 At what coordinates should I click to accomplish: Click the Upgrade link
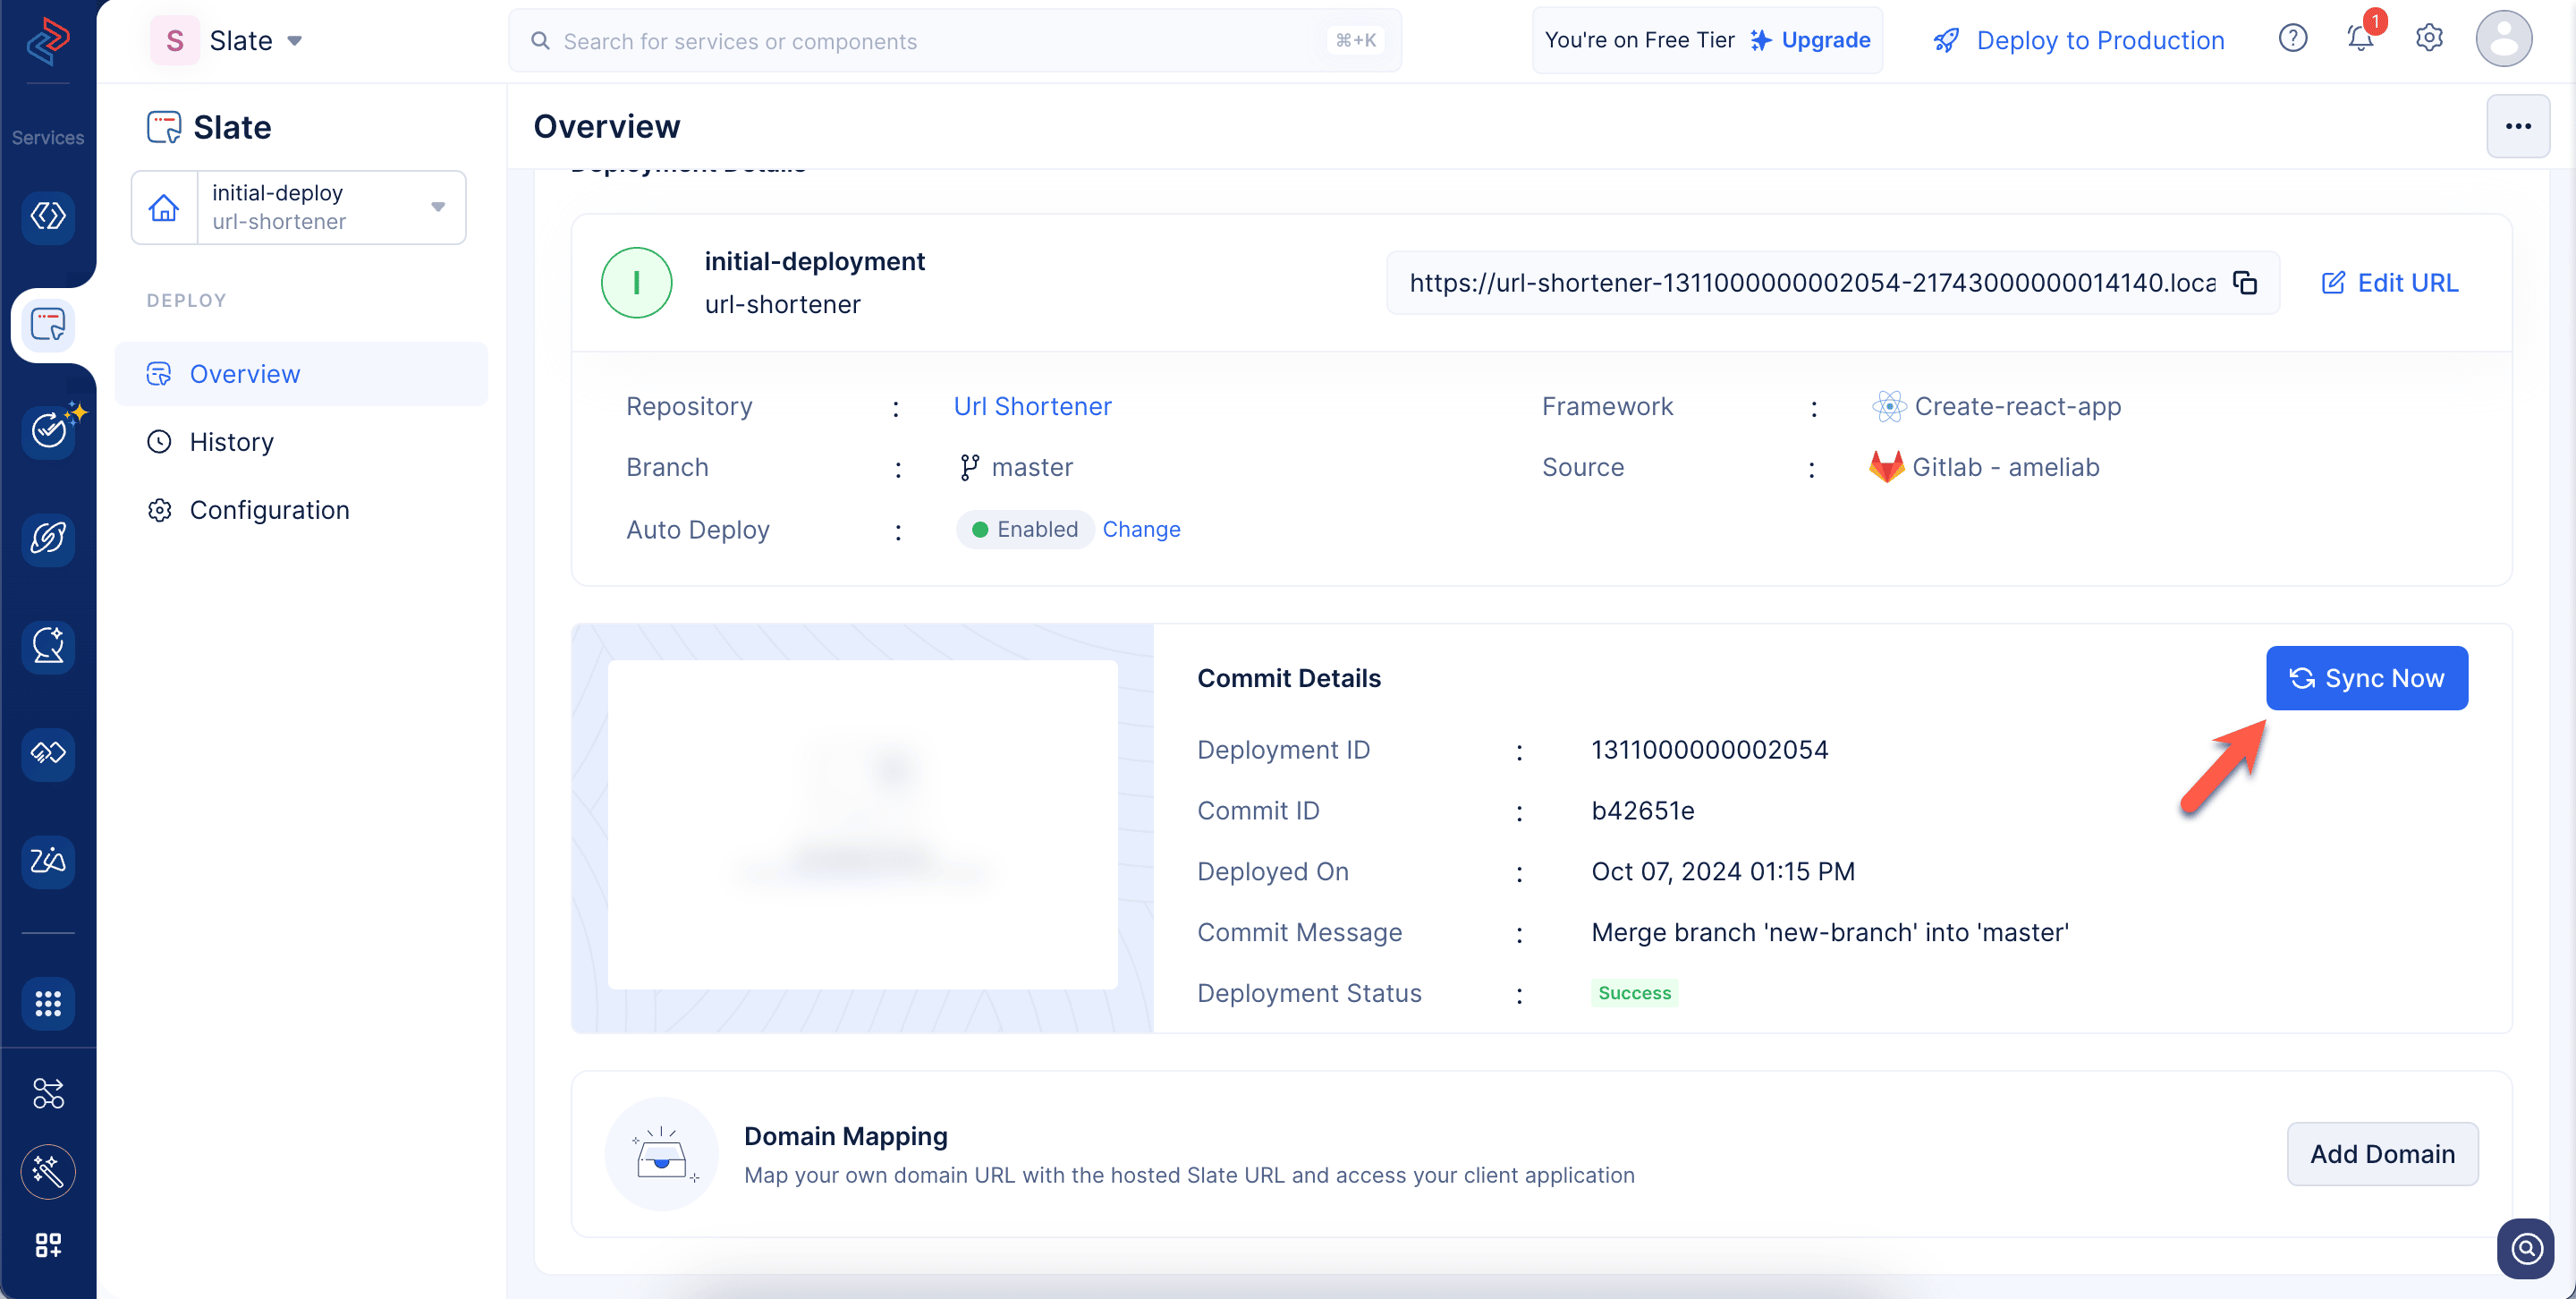point(1810,40)
